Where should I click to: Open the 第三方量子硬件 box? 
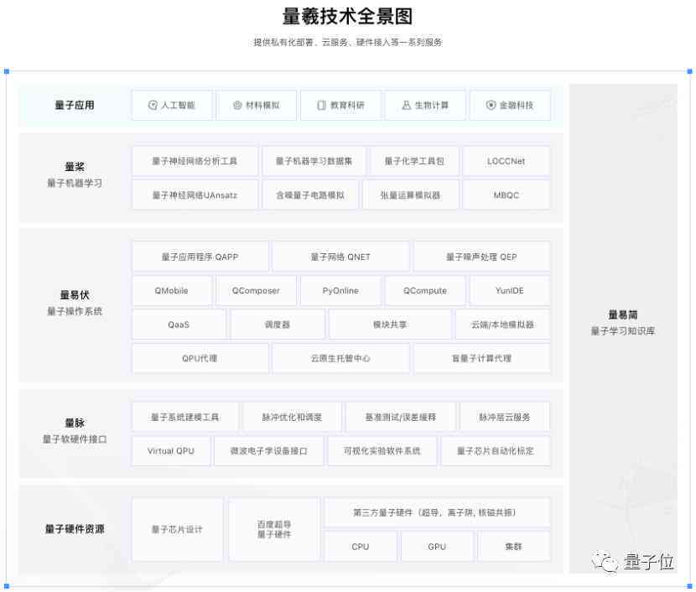click(x=437, y=512)
